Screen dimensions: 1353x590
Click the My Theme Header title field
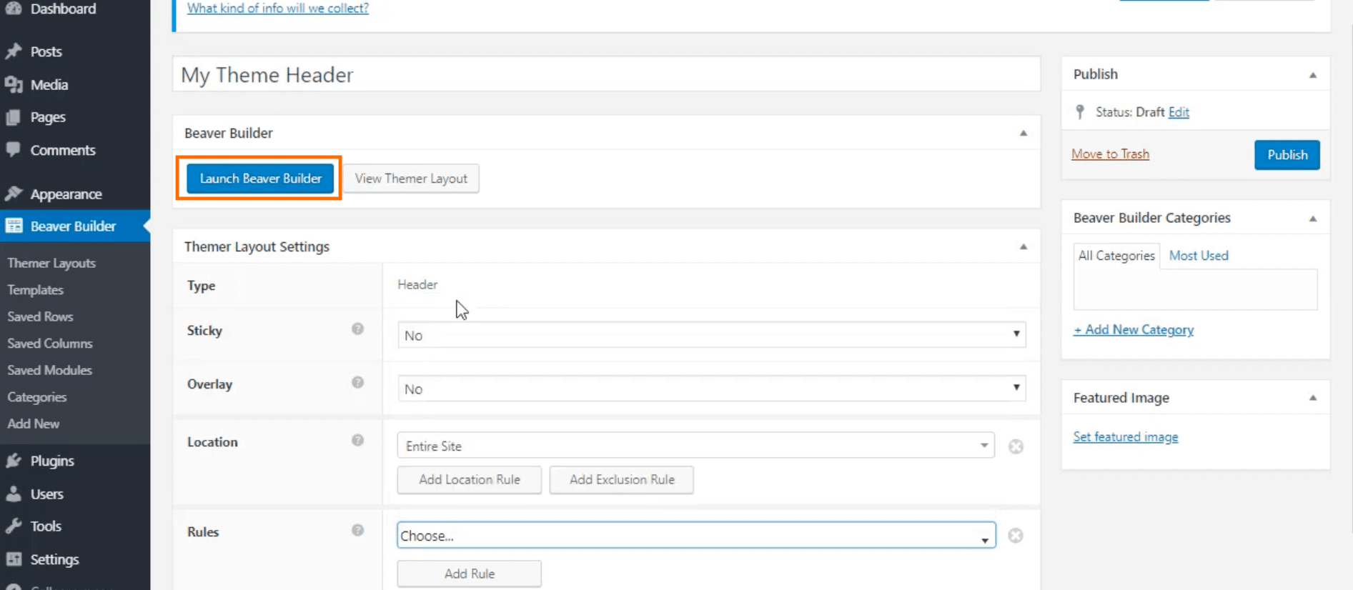[606, 74]
